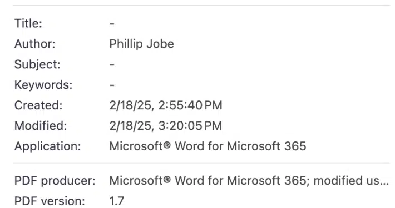Click the registered trademark symbol in Application value
The height and width of the screenshot is (208, 395).
coord(167,145)
